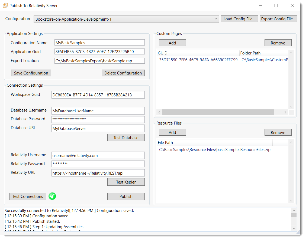Minimize the Publish To Relativity Server window
Viewport: 305px width, 239px height.
[x=260, y=5]
